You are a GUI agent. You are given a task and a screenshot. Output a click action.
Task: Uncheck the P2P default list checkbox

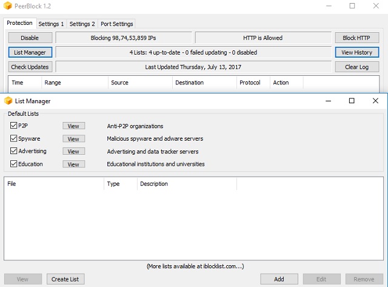14,126
